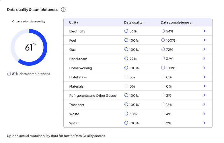Click the HeatSteam data quality 99% ring icon

click(126, 59)
